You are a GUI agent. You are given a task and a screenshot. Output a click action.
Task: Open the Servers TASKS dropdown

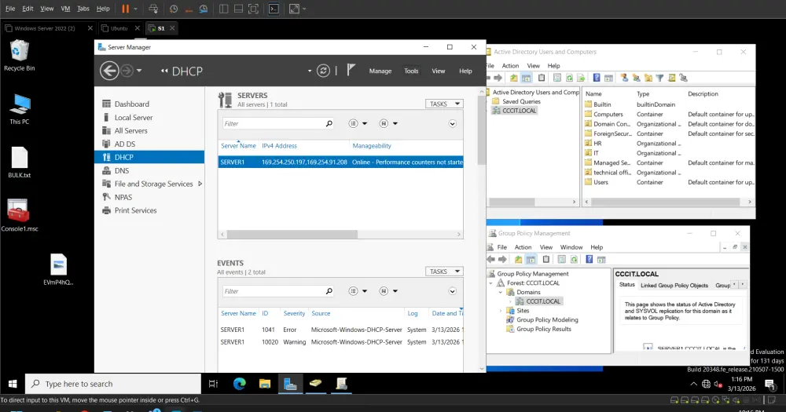(x=444, y=104)
